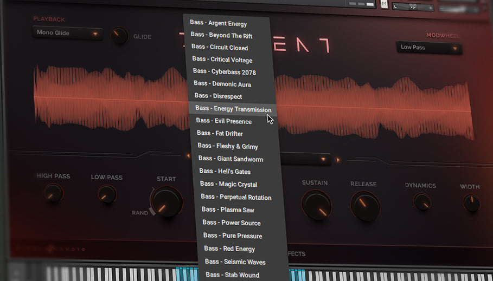Click the High Pass knob
This screenshot has height=281, width=493.
pyautogui.click(x=54, y=193)
